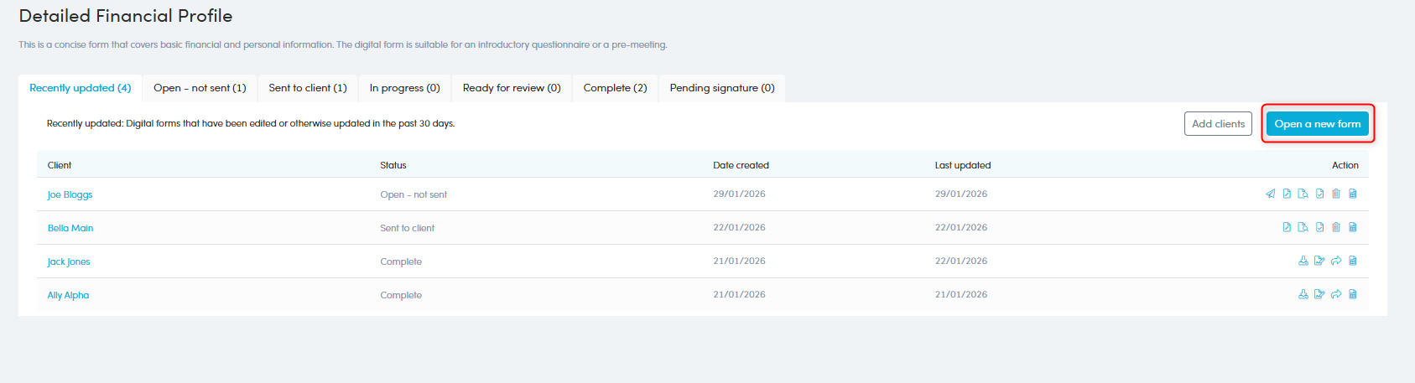
Task: Go to the Pending signature tab
Action: (x=721, y=88)
